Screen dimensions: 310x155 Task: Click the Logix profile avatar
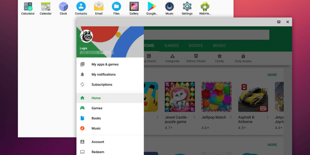86,36
